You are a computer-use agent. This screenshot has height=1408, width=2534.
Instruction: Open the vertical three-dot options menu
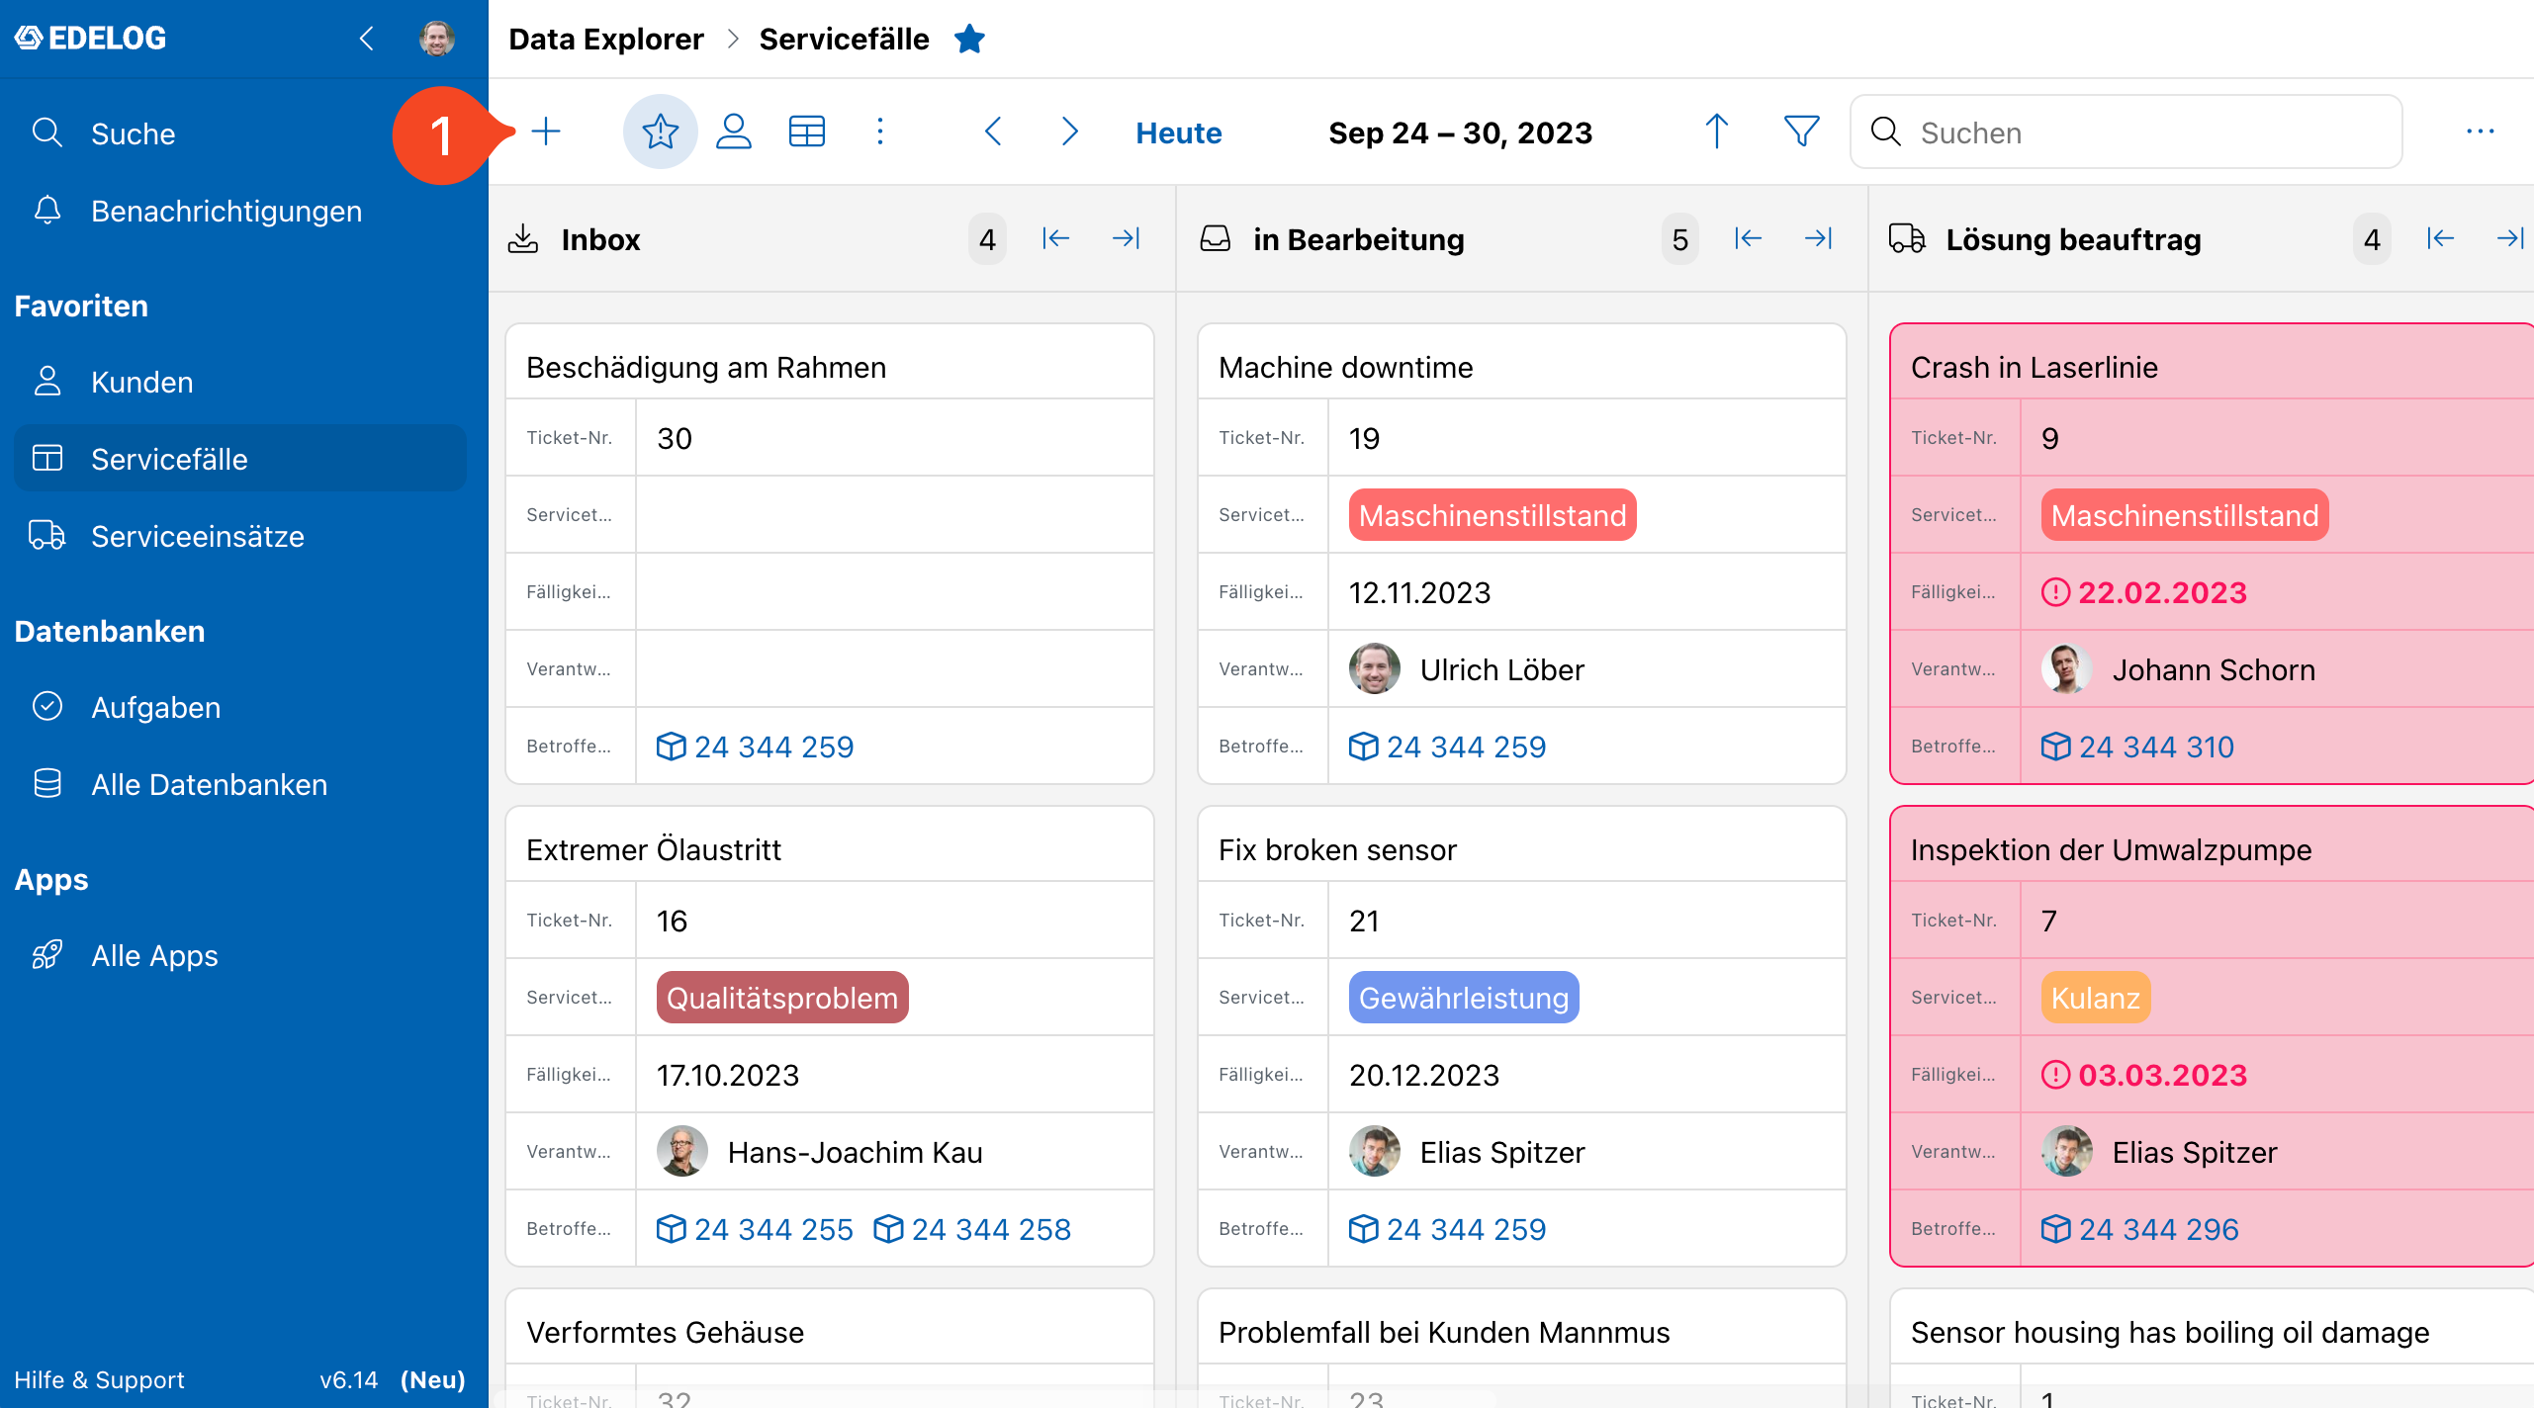(x=880, y=132)
